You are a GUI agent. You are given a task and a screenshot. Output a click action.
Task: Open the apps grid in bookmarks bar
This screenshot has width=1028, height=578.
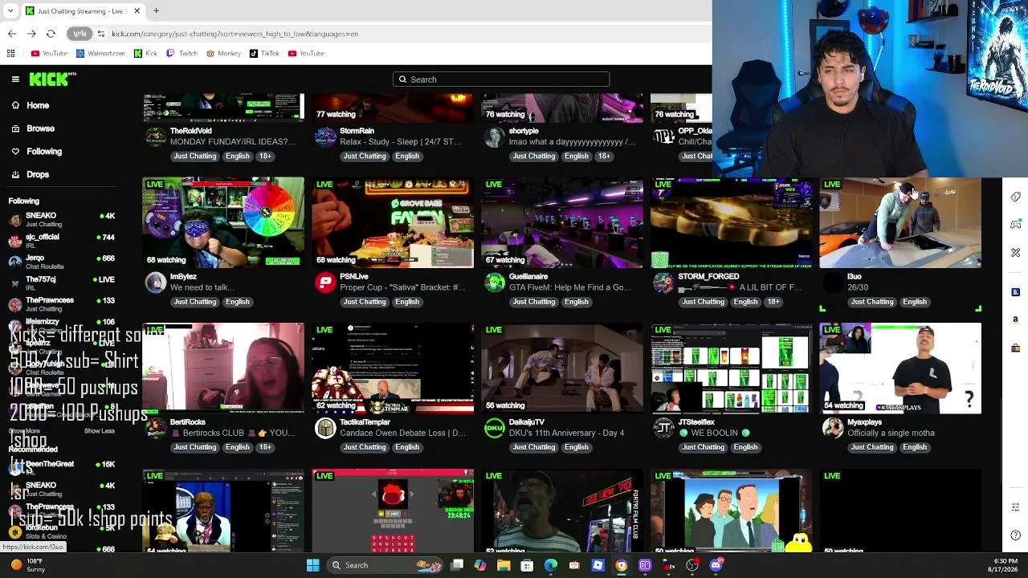pyautogui.click(x=10, y=53)
